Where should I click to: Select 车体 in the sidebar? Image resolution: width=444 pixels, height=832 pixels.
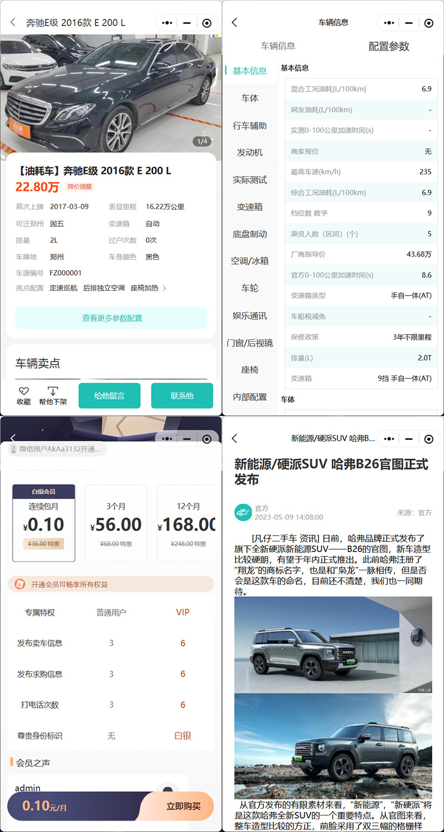pos(250,98)
